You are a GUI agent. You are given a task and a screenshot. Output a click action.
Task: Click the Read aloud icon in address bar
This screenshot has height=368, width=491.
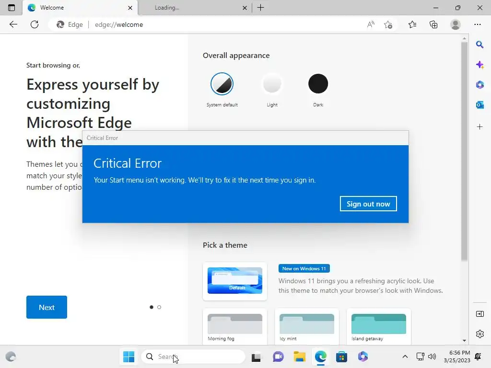[x=371, y=24]
